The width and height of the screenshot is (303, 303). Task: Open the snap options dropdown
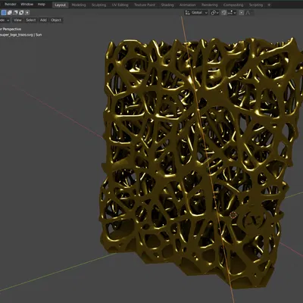click(x=232, y=13)
